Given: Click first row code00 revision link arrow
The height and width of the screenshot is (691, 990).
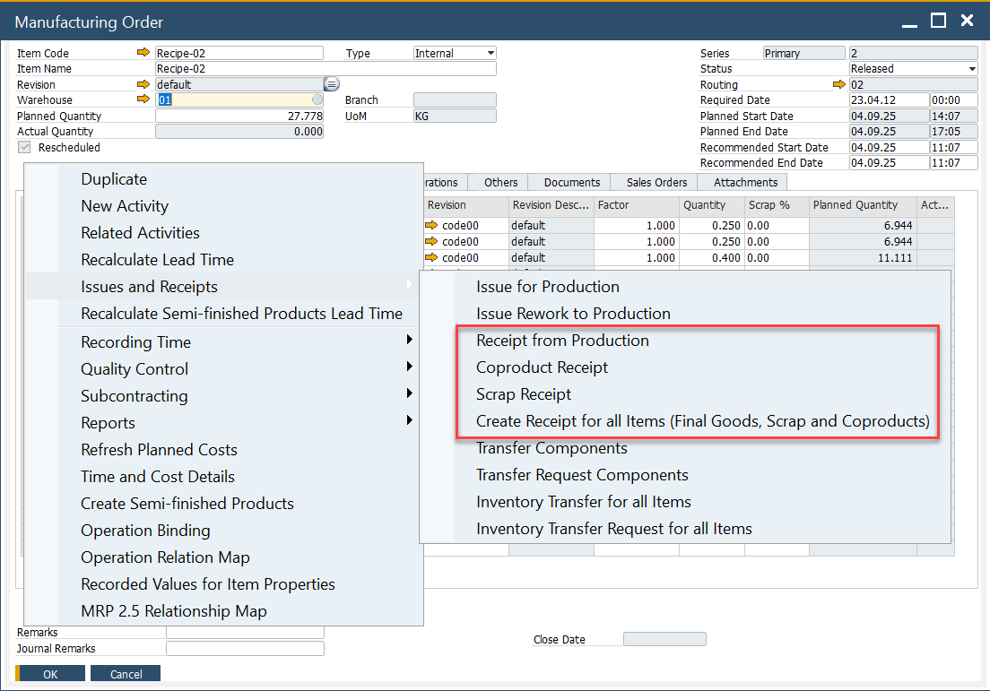Looking at the screenshot, I should [431, 226].
